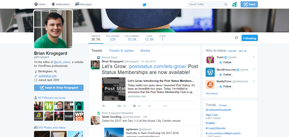View the Tweets count 36.7K
289x137 pixels.
coord(96,38)
